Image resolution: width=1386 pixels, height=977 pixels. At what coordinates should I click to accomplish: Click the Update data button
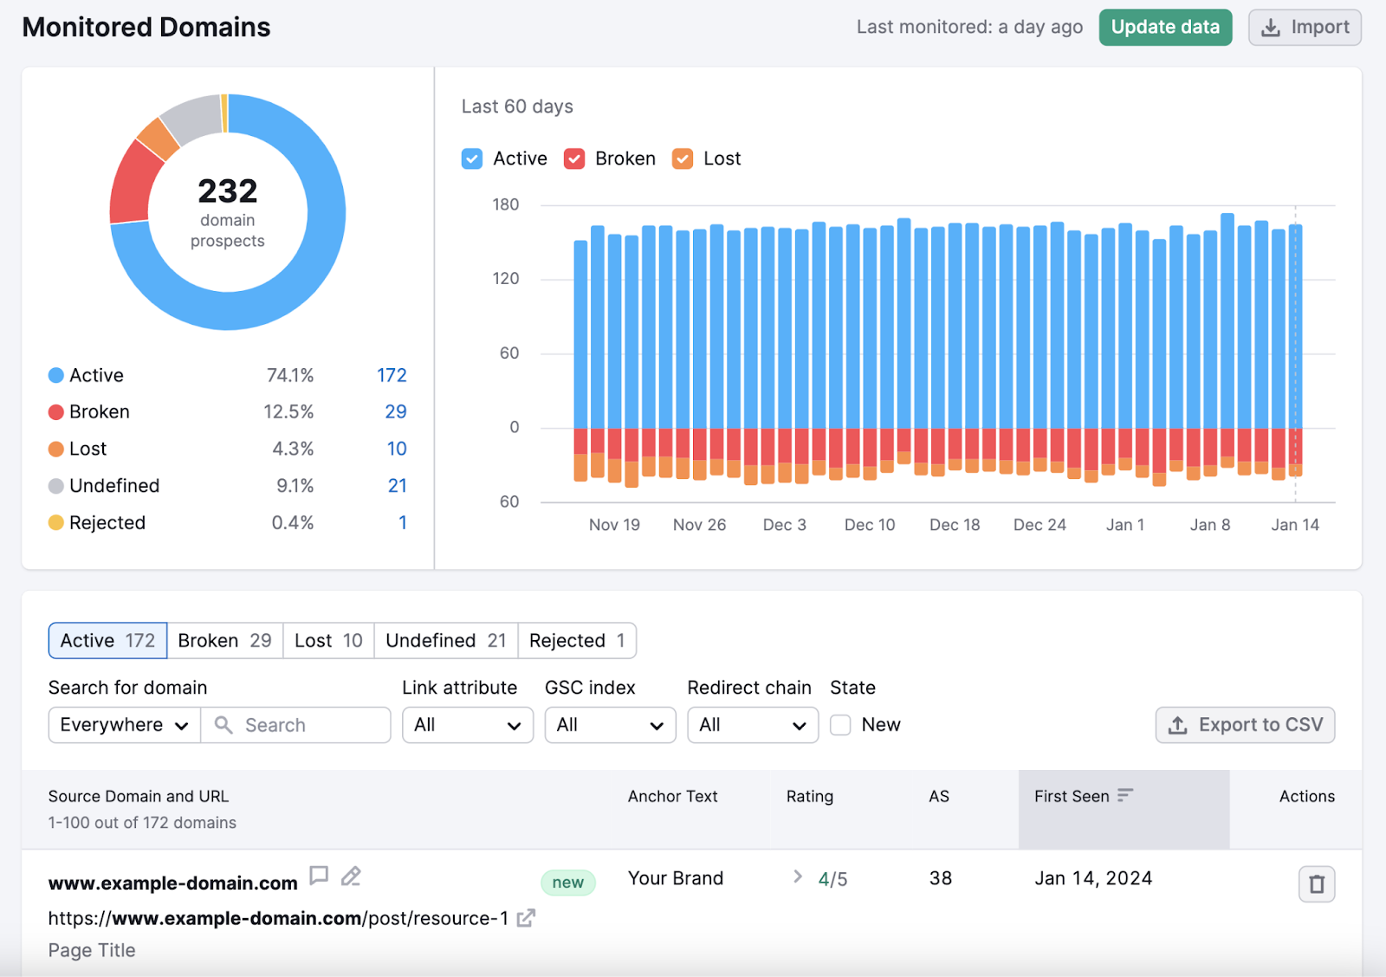(x=1165, y=27)
